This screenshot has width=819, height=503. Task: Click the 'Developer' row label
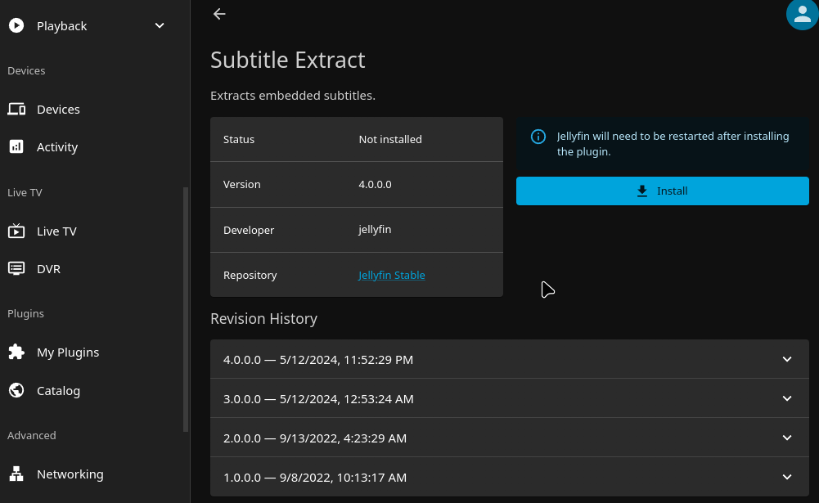pos(248,230)
